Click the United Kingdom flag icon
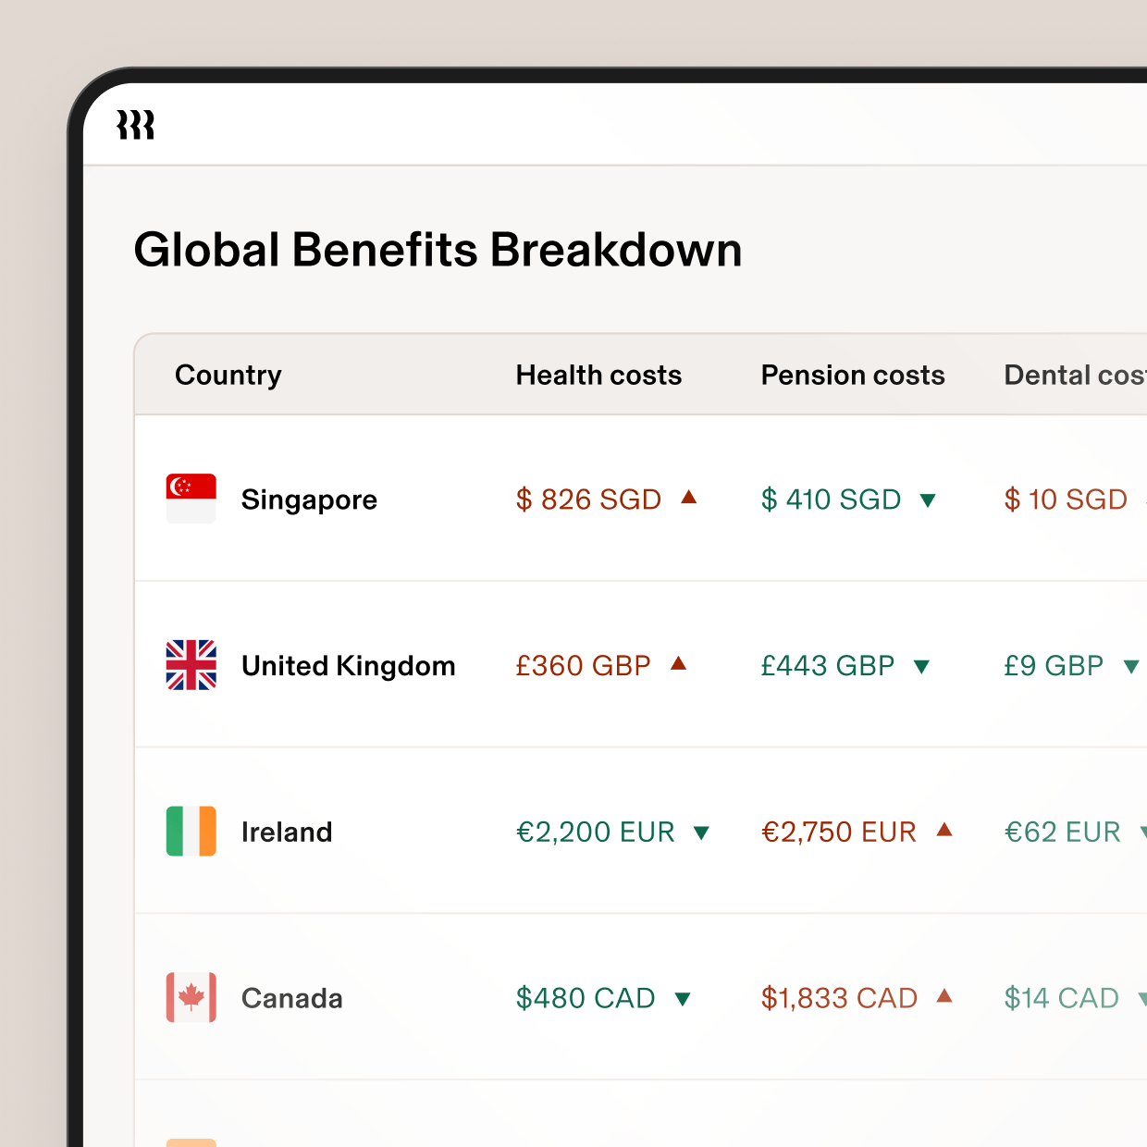 (191, 665)
